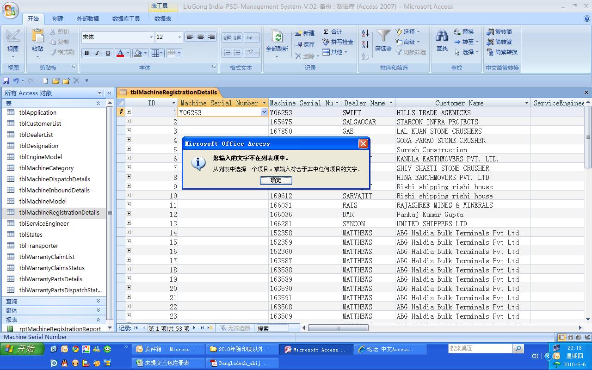592x370 pixels.
Task: Click the New record (新建) icon
Action: (298, 33)
